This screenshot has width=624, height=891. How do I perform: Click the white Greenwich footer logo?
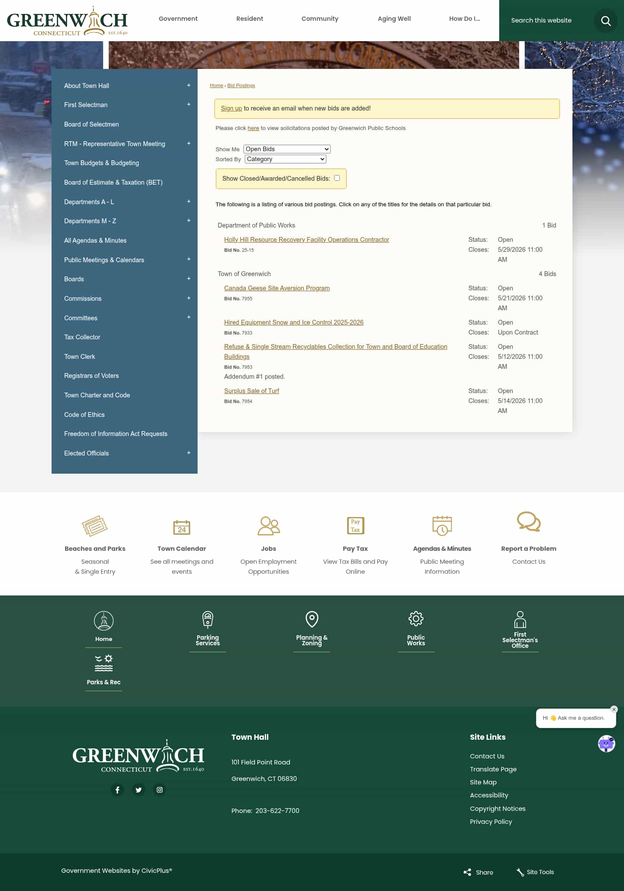tap(138, 756)
